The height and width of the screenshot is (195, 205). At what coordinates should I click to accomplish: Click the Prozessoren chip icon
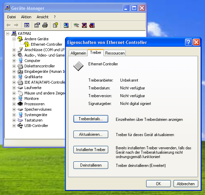[20, 104]
